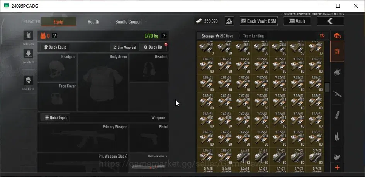Viewport: 365px width, 177px height.
Task: Select the Body Armor equipment slot
Action: coord(103,82)
